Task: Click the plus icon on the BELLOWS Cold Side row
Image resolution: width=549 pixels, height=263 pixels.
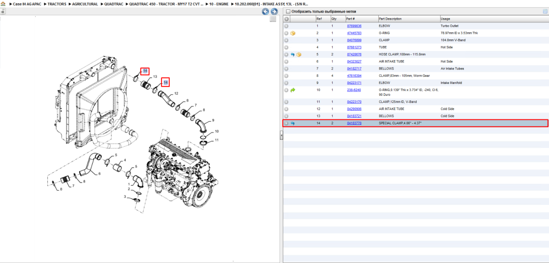Action: [x=287, y=116]
